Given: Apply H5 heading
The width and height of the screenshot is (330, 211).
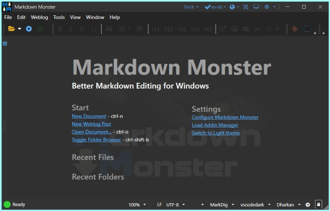Looking at the screenshot, I should coord(208,29).
